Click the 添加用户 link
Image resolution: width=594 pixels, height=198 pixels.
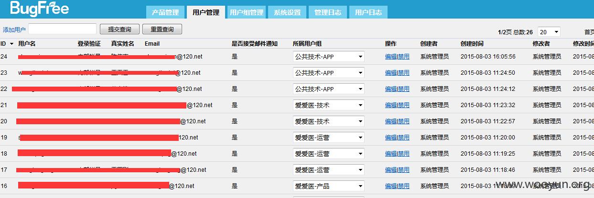click(x=14, y=30)
